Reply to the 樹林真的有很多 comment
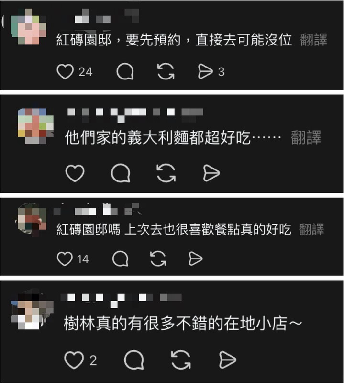 click(134, 360)
